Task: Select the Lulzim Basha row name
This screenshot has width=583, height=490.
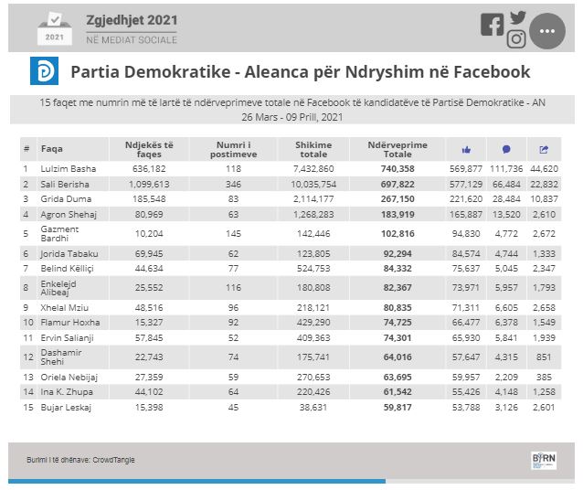Action: [68, 168]
